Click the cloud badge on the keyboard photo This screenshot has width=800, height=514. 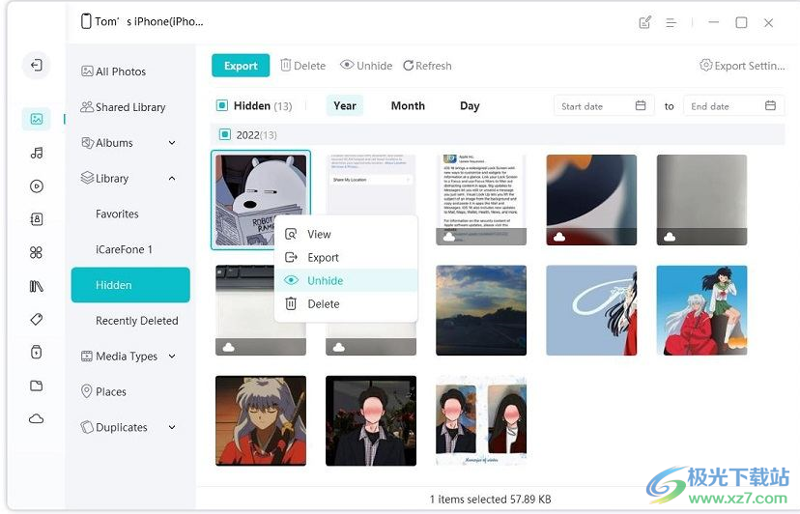tap(229, 347)
